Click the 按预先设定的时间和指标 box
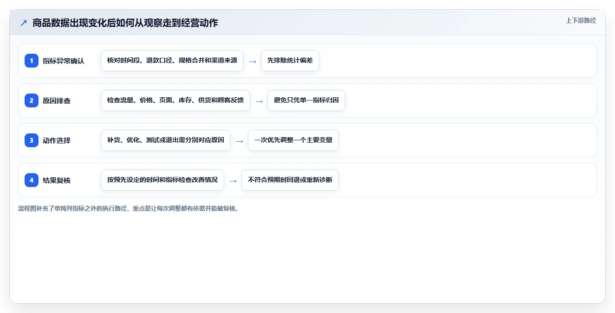Image resolution: width=615 pixels, height=313 pixels. 162,180
